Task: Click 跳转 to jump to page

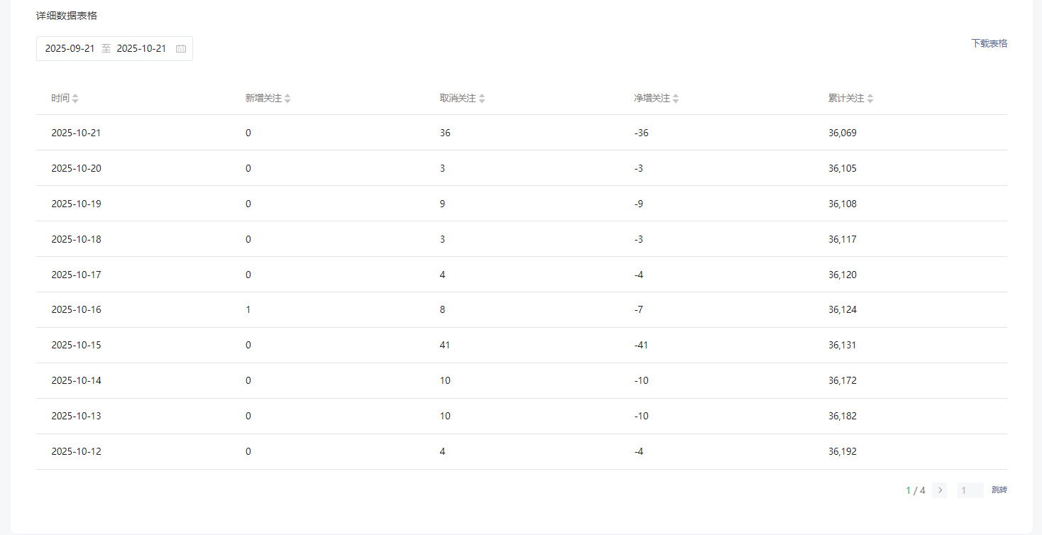Action: pyautogui.click(x=999, y=490)
